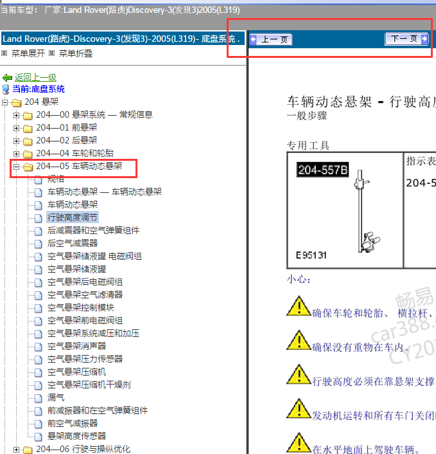Open 车辆动态悬架 — 车辆动态悬架 document
Screen dimensions: 436x454
pos(105,192)
